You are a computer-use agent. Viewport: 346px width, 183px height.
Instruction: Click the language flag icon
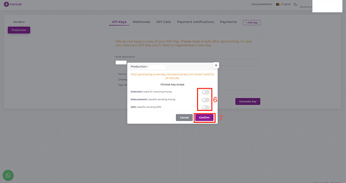coord(278,4)
